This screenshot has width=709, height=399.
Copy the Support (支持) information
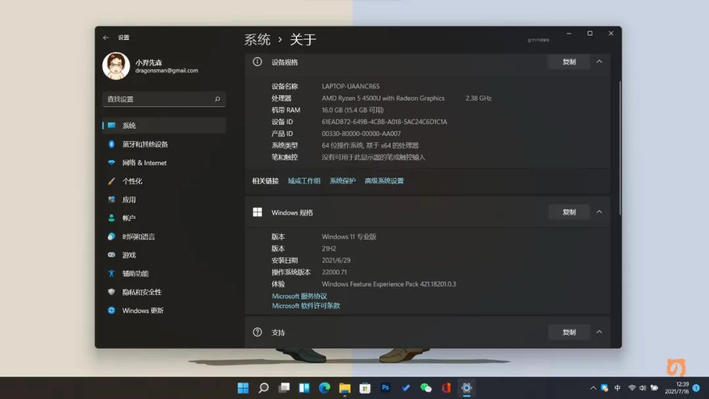(x=569, y=332)
